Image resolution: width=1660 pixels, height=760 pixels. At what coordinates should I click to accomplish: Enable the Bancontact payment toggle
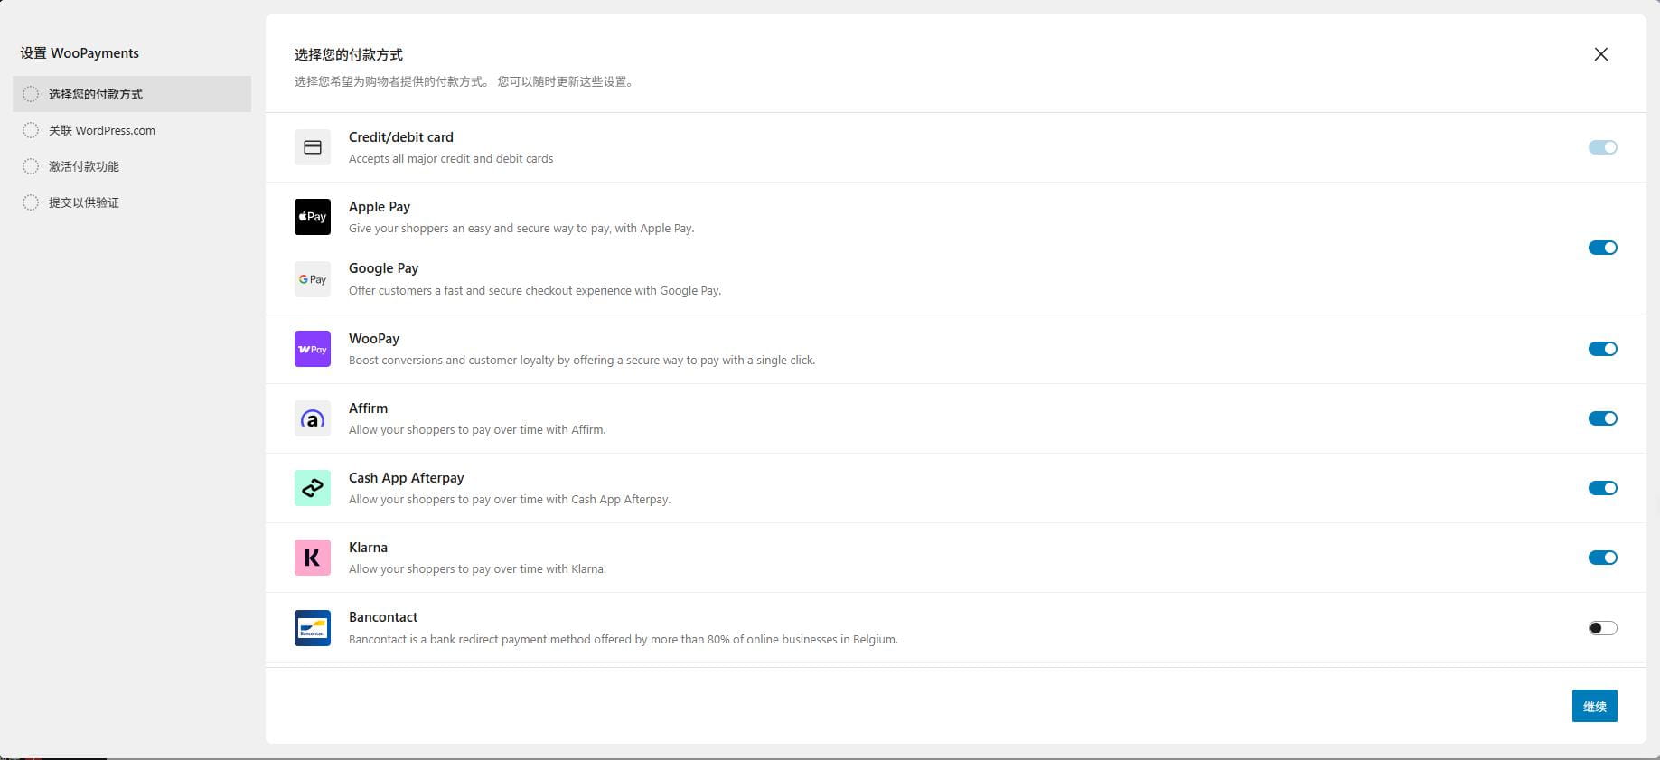pos(1602,628)
